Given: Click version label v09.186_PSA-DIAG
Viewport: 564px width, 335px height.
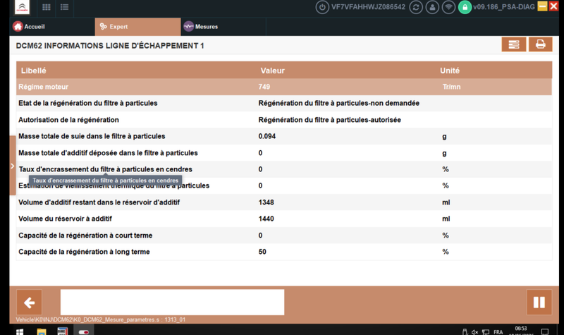Looking at the screenshot, I should pyautogui.click(x=504, y=7).
